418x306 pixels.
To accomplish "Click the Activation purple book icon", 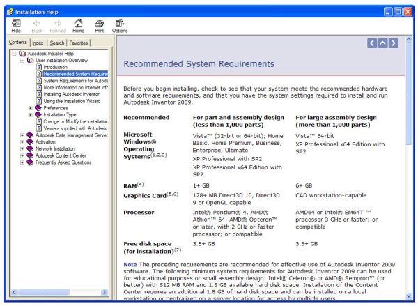I will [30, 142].
